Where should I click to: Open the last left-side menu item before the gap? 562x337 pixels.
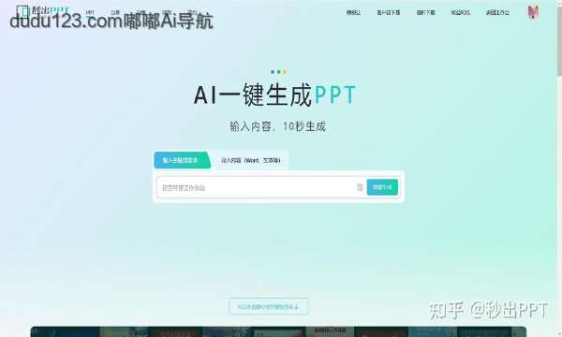pyautogui.click(x=192, y=12)
